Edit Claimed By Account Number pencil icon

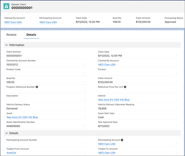coord(85,64)
